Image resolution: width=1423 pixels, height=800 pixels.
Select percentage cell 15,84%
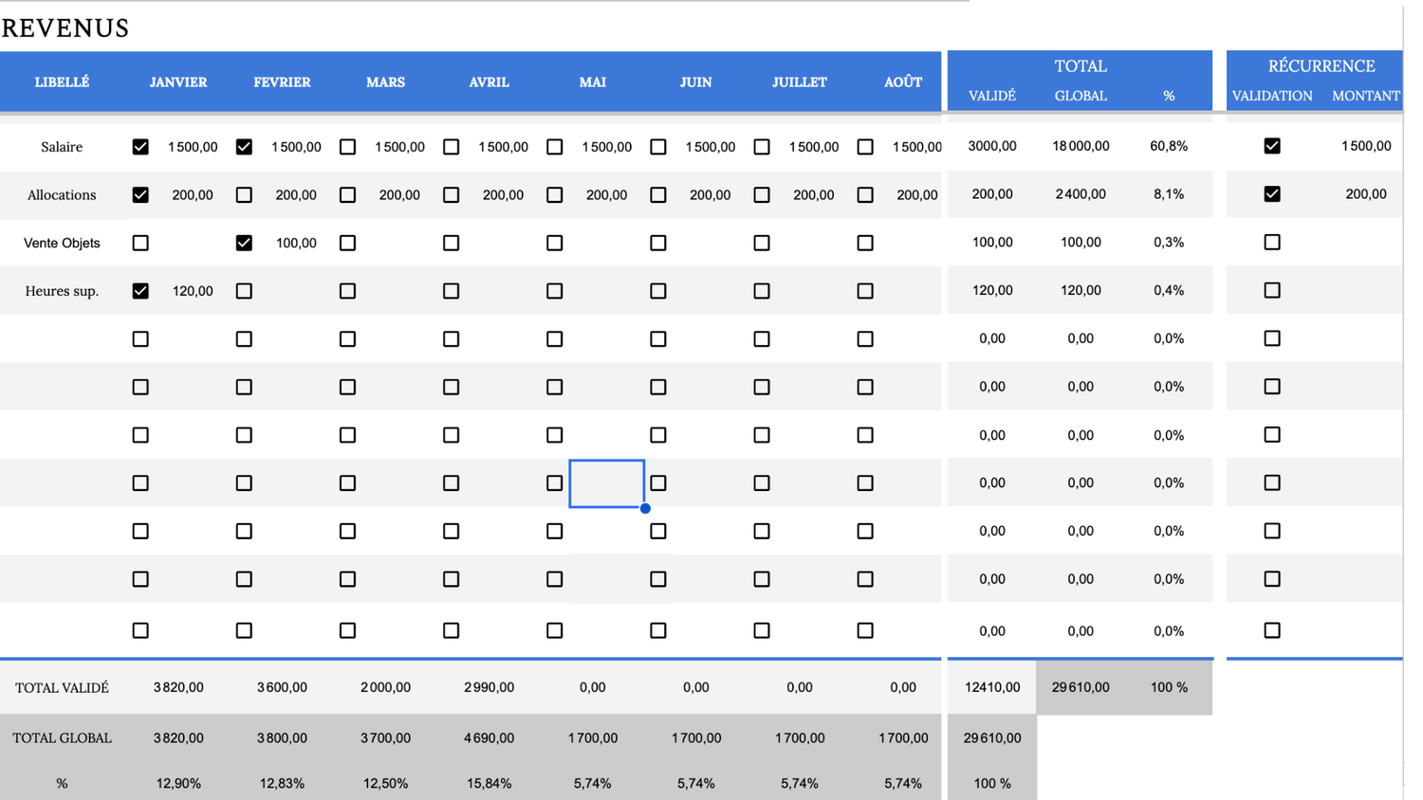point(489,783)
